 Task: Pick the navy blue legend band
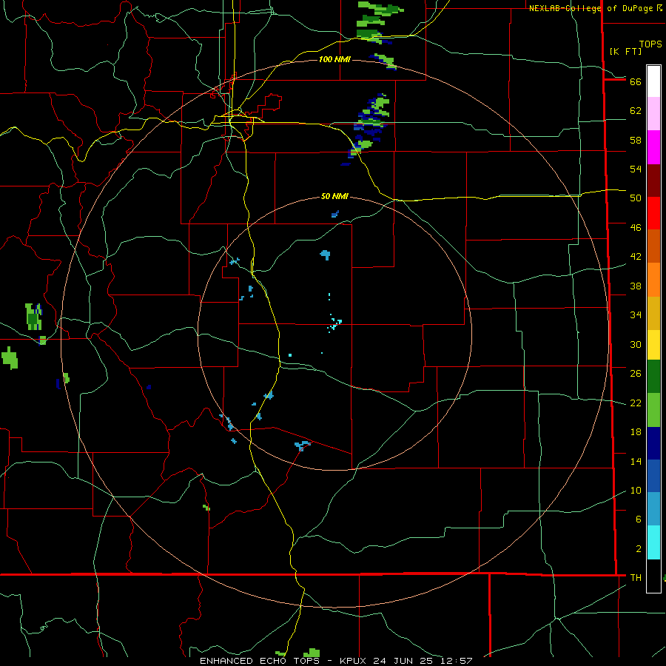pyautogui.click(x=653, y=443)
